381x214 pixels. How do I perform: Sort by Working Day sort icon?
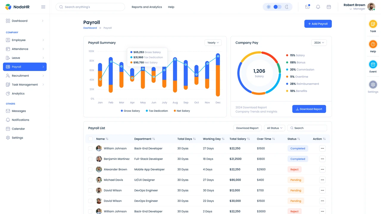point(223,139)
